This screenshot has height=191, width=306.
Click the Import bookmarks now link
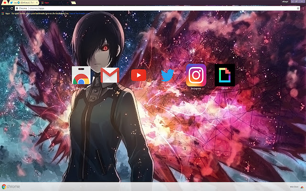click(x=80, y=13)
